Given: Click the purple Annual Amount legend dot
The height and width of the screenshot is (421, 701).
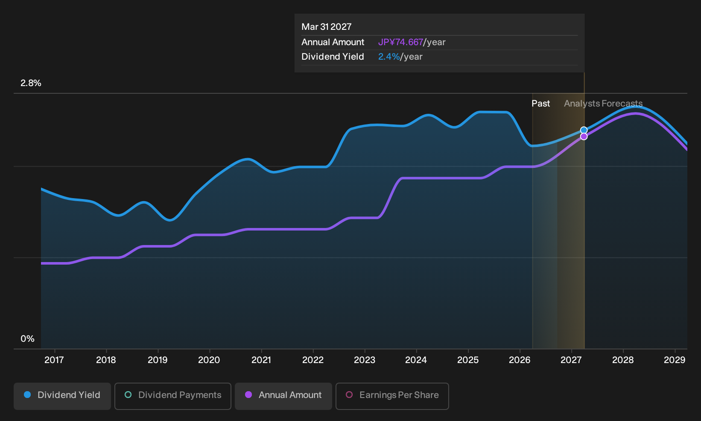Looking at the screenshot, I should pos(248,395).
